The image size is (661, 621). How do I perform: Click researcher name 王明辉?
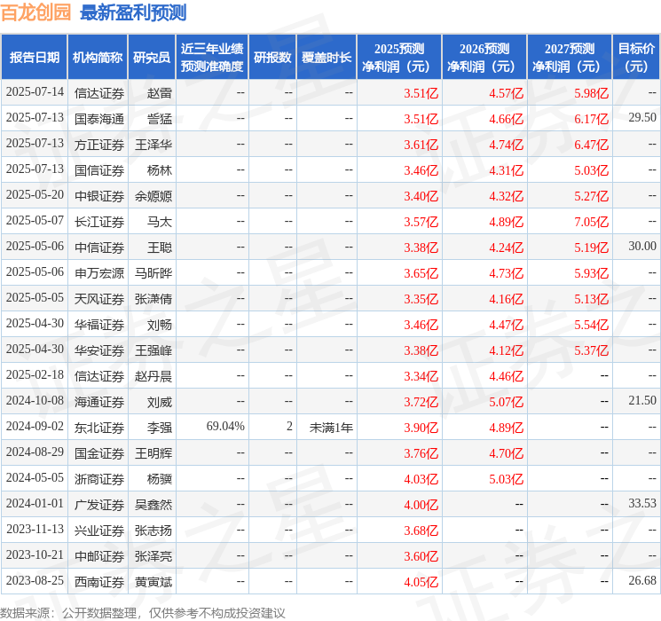153,453
